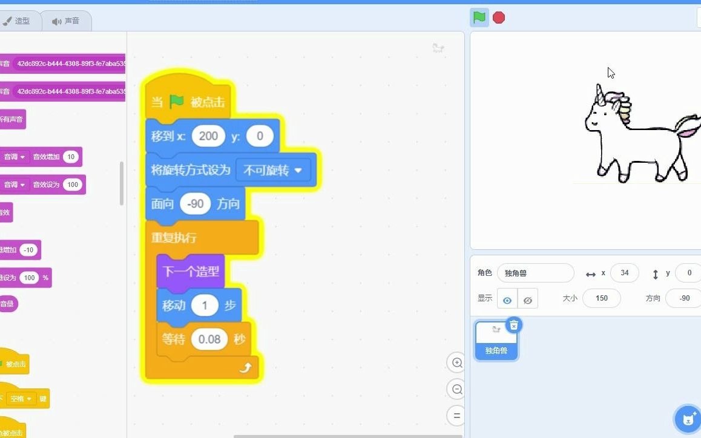701x438 pixels.
Task: Click the green flag to run the project
Action: (479, 18)
